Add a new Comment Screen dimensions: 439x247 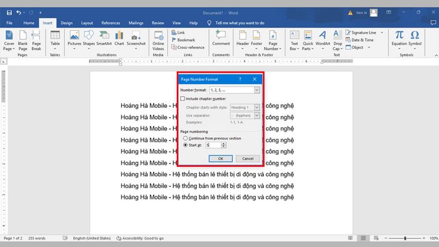pos(221,38)
